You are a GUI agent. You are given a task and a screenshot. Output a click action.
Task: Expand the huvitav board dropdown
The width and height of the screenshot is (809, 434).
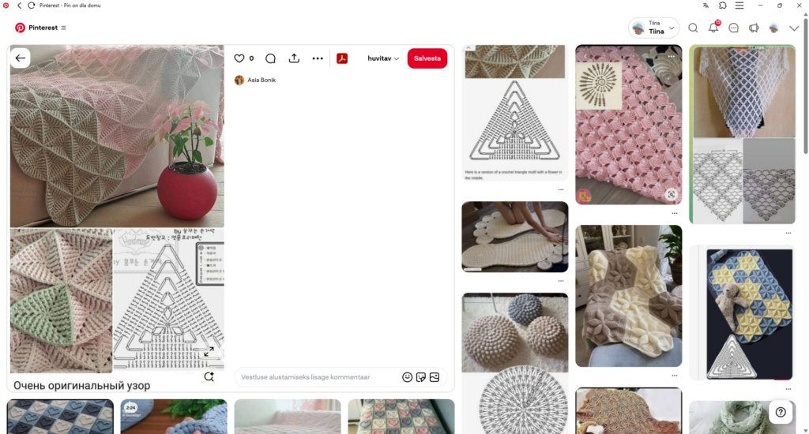383,58
